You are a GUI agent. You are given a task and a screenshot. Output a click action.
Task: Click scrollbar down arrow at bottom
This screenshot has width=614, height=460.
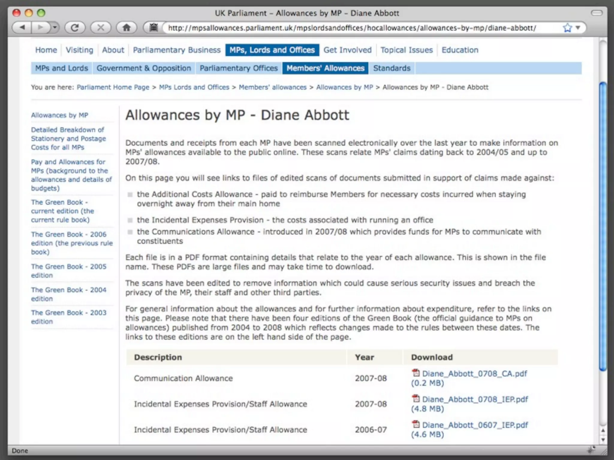pos(603,440)
